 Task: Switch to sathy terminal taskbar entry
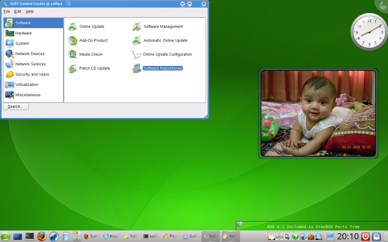(x=151, y=237)
